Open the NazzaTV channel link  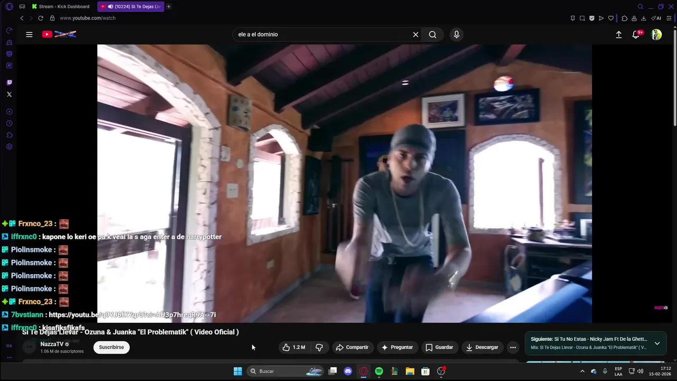52,344
